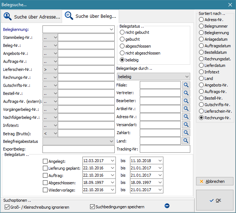Enable the Angelegt date filter checkbox
Image resolution: width=236 pixels, height=213 pixels.
point(45,161)
